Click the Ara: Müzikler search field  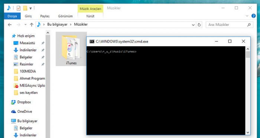(x=230, y=25)
